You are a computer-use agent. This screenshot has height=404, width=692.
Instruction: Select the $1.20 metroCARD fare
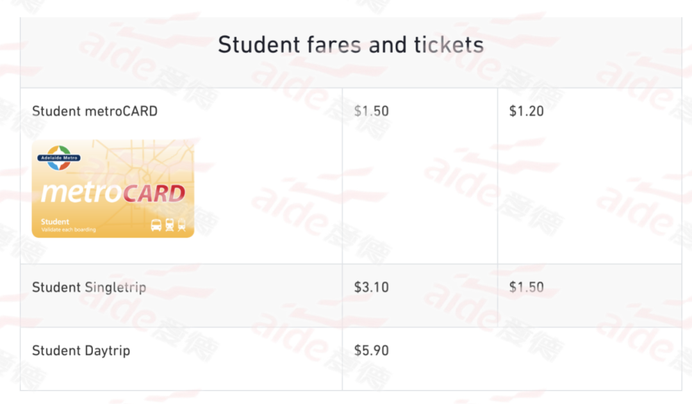point(527,111)
